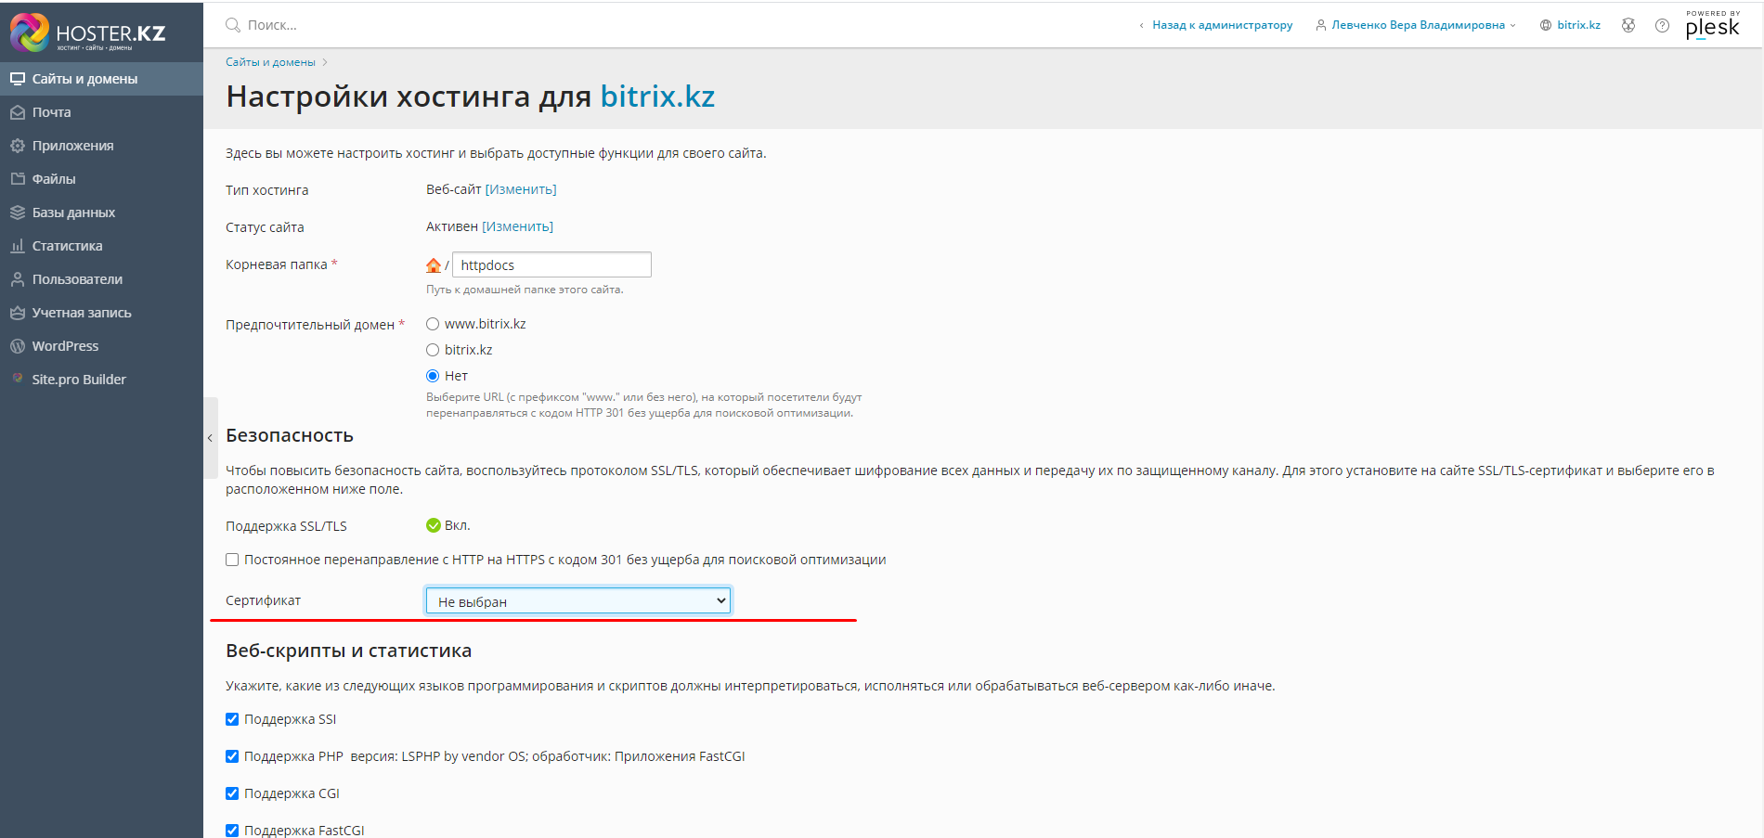Click Сайты и домены breadcrumb link
1764x838 pixels.
click(x=270, y=62)
